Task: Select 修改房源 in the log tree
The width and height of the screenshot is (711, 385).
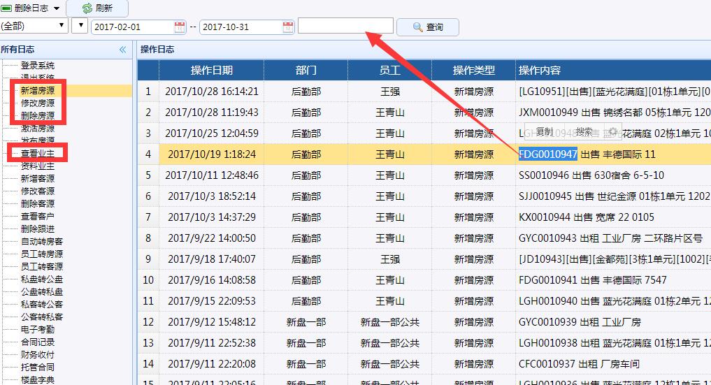Action: [38, 103]
